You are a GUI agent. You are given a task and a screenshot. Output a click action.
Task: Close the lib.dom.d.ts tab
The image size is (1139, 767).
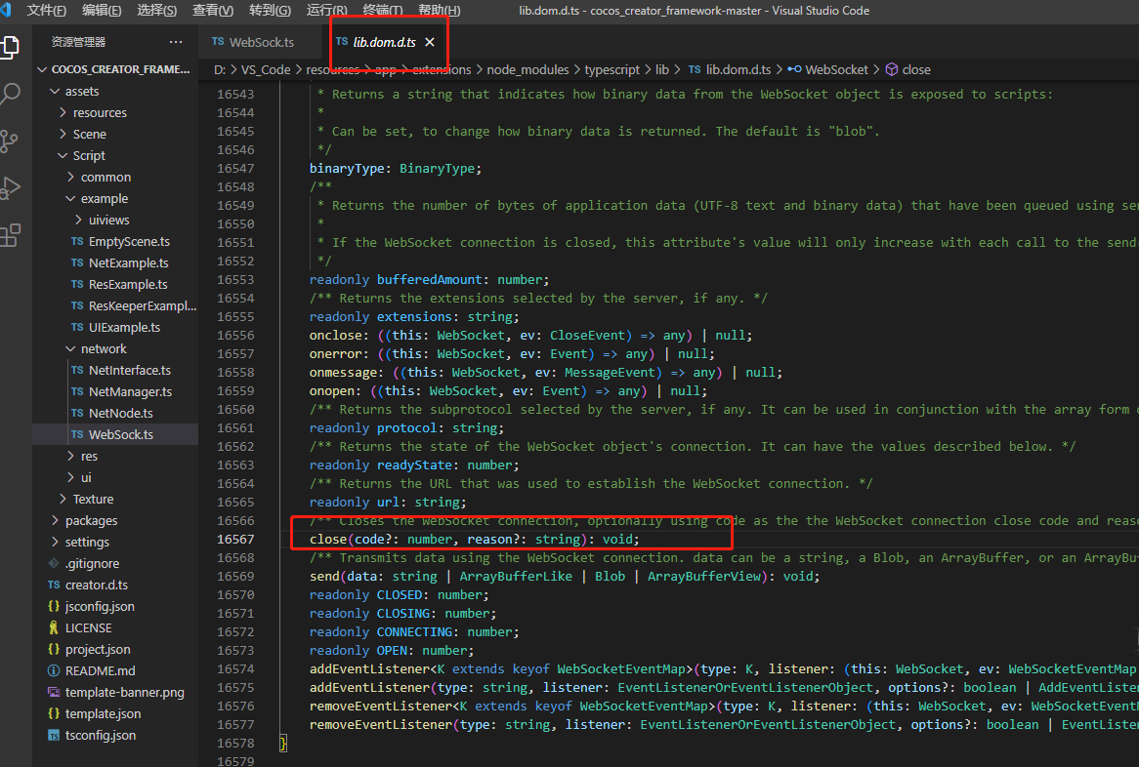pyautogui.click(x=430, y=42)
